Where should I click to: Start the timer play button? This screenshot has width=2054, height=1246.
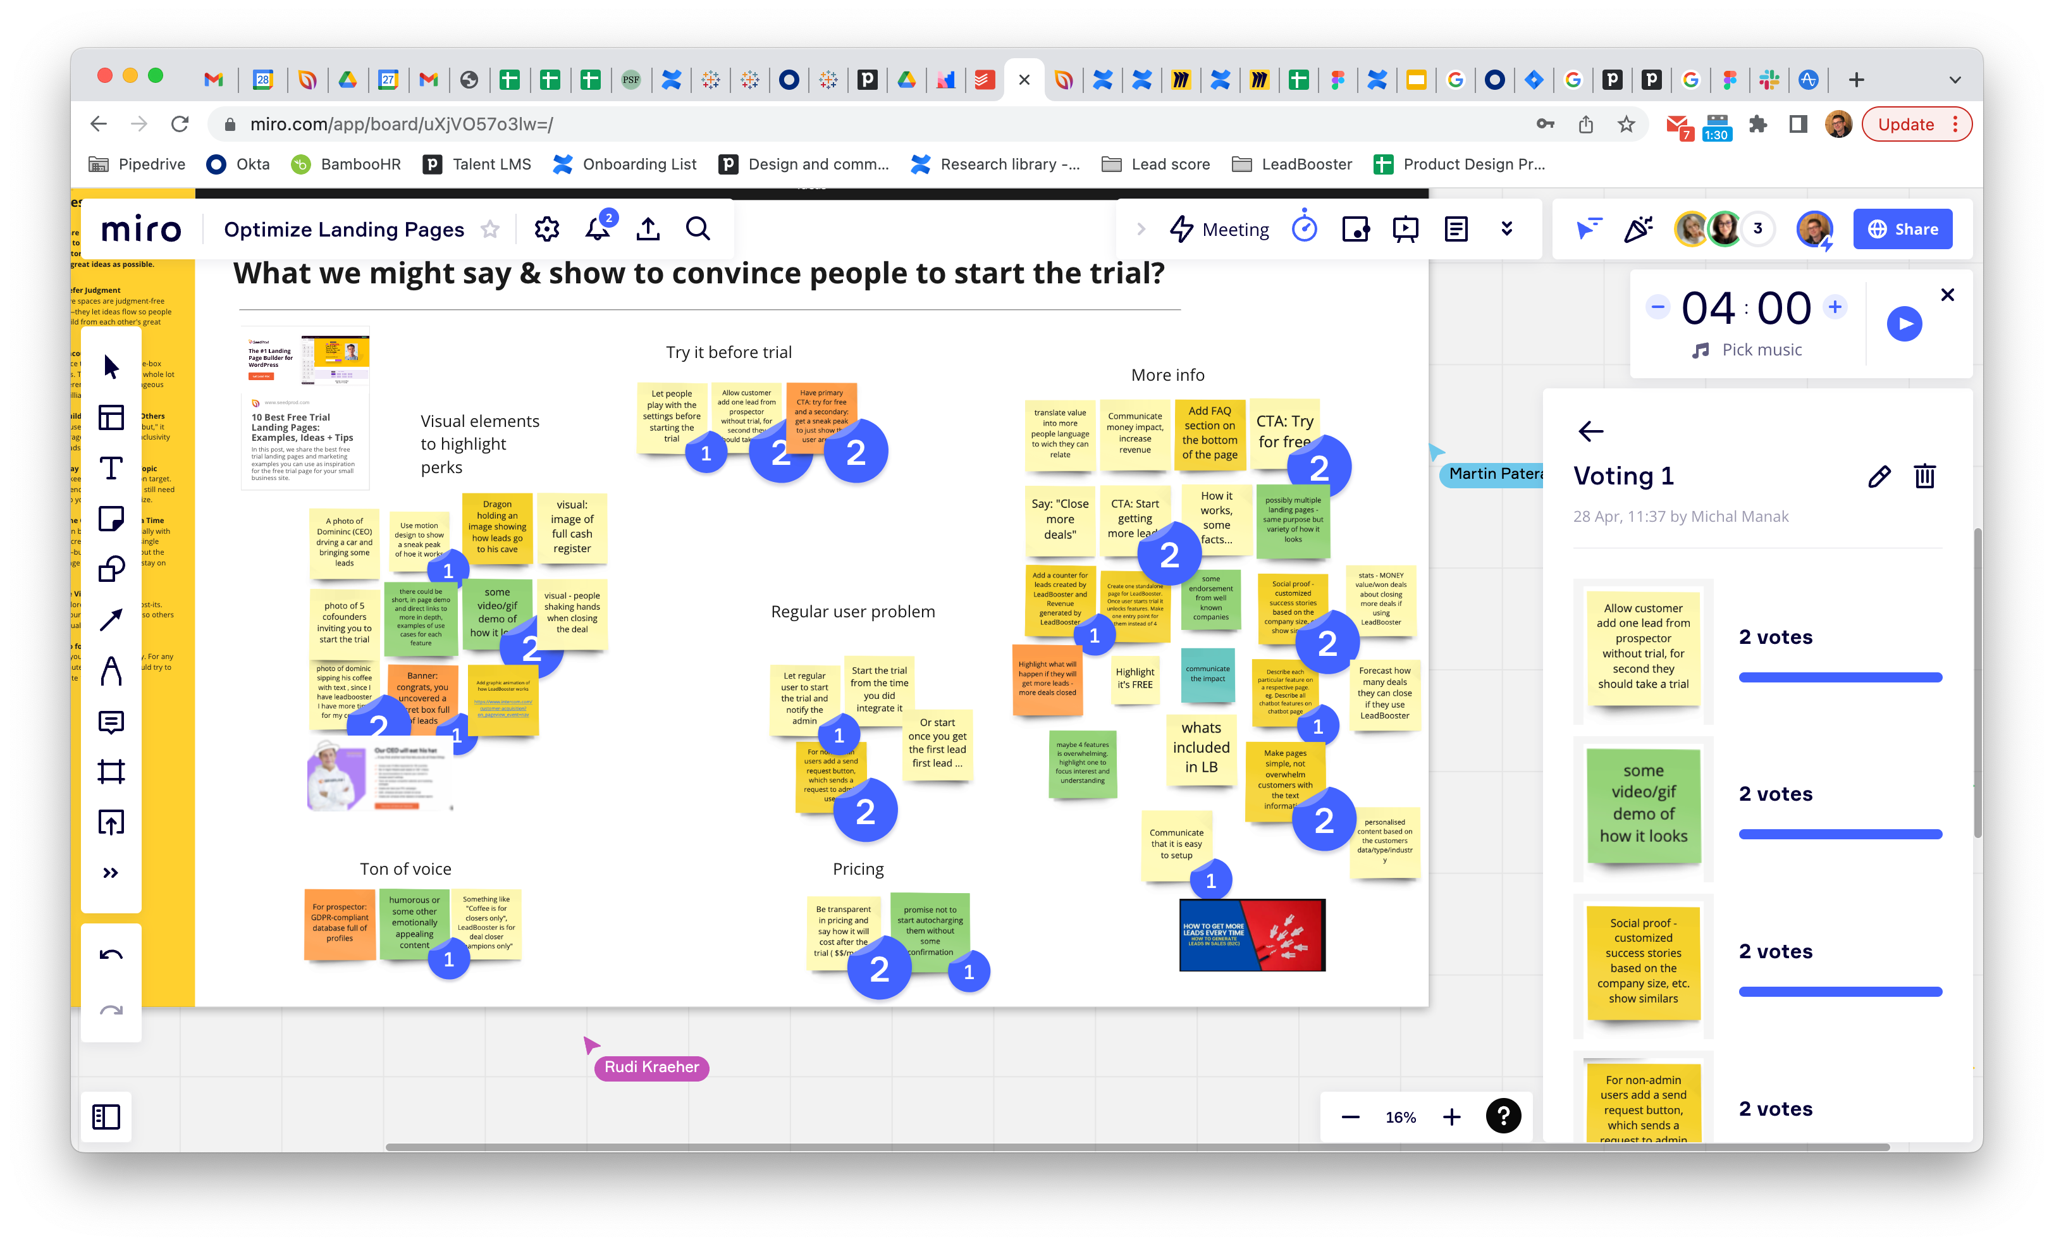click(x=1905, y=324)
